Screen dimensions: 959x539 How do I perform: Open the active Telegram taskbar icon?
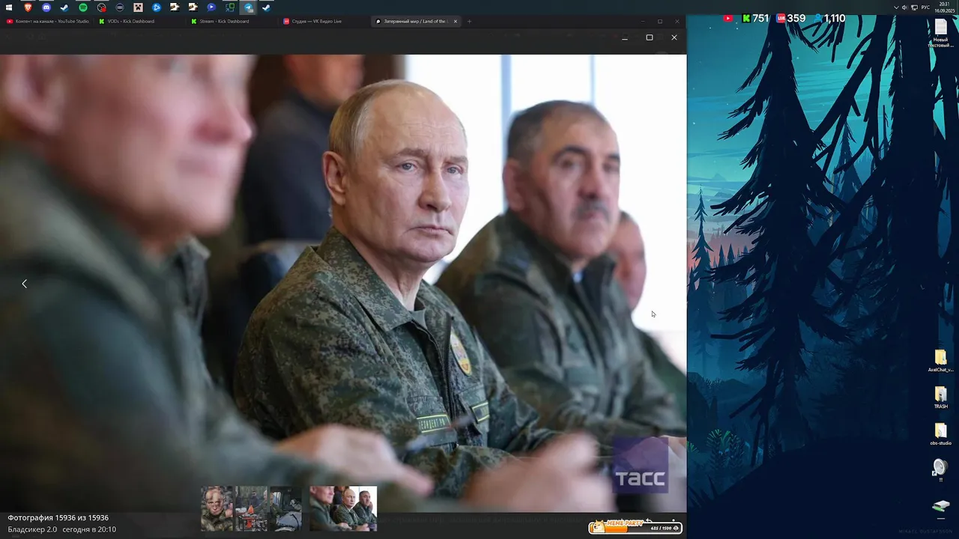tap(248, 7)
